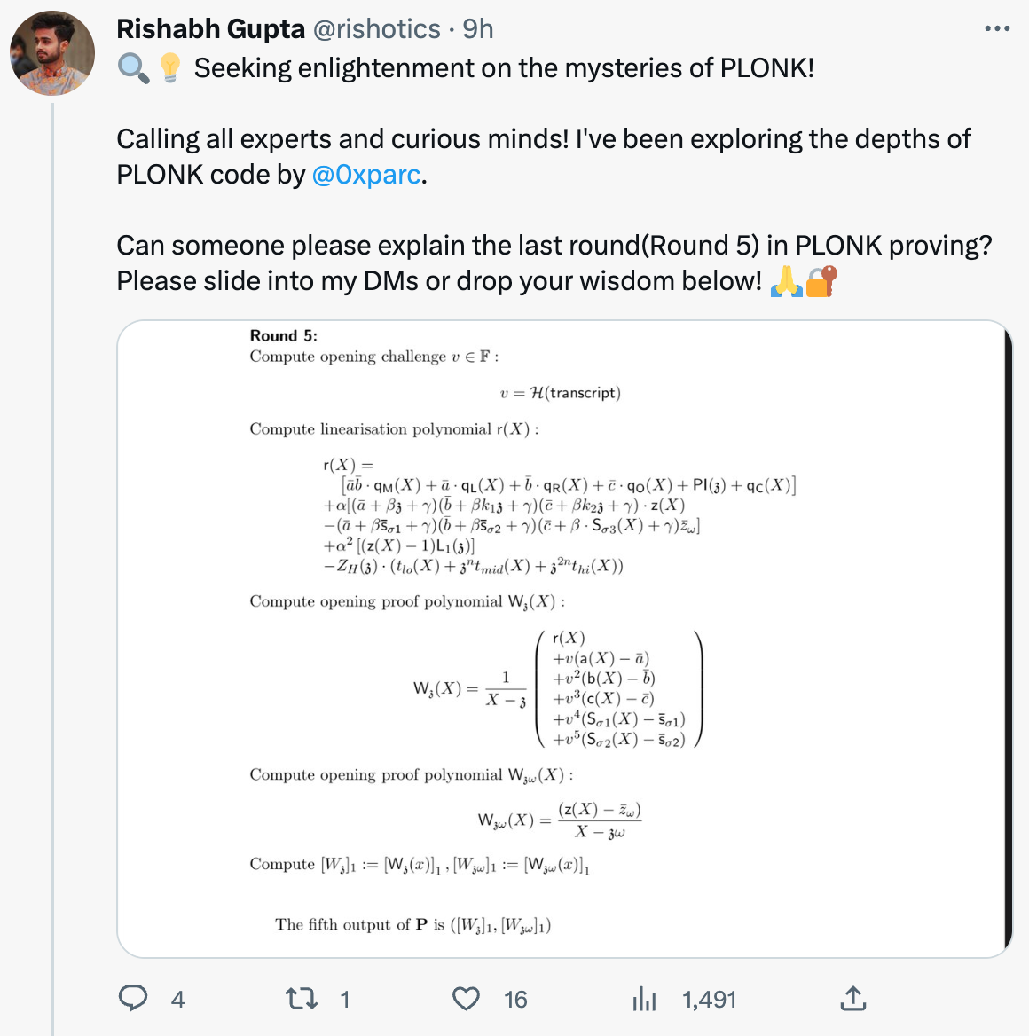This screenshot has height=1036, width=1029.
Task: Click the magnifying glass emoji in the tweet
Action: (x=133, y=67)
